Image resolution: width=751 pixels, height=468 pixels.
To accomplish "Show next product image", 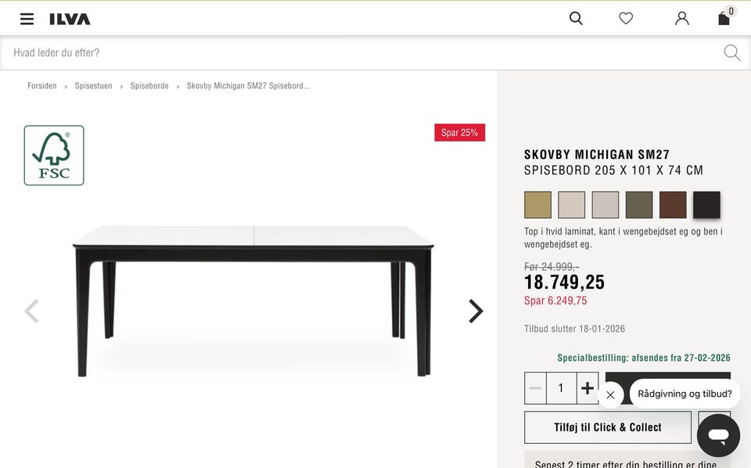I will (x=476, y=311).
